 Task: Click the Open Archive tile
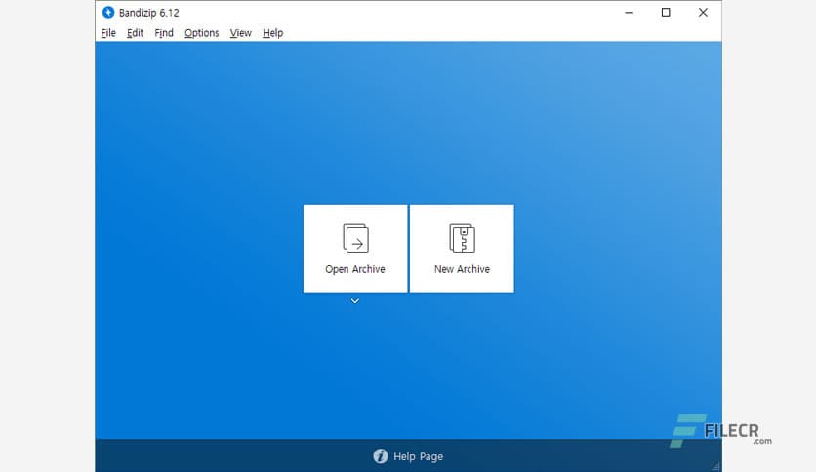pyautogui.click(x=355, y=249)
